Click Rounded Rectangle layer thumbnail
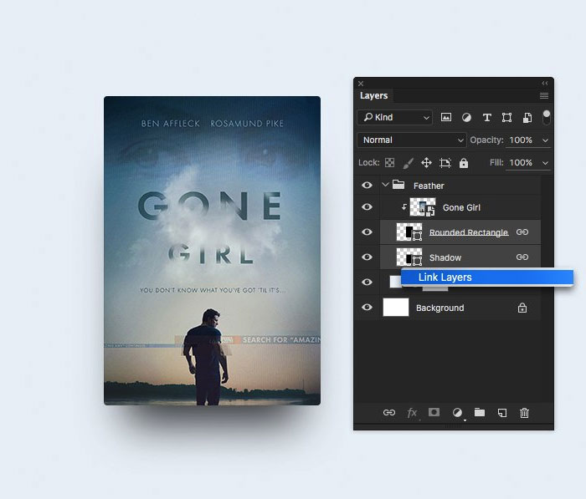Screen dimensions: 586x499 click(409, 232)
